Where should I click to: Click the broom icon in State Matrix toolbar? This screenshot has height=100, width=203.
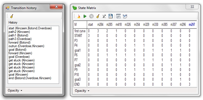98,16
